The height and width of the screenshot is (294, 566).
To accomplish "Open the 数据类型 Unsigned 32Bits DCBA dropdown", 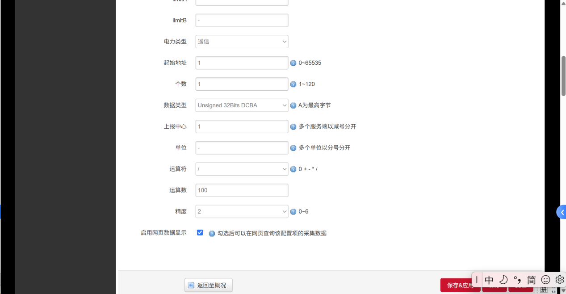I will (x=241, y=105).
